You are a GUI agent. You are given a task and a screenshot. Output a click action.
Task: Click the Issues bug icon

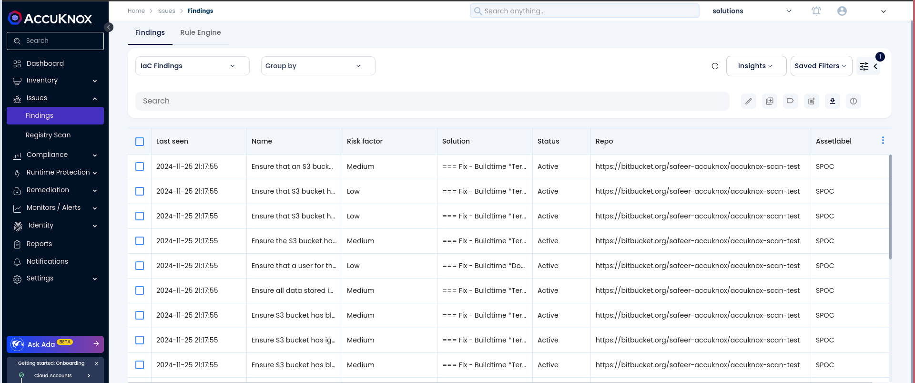pos(17,99)
